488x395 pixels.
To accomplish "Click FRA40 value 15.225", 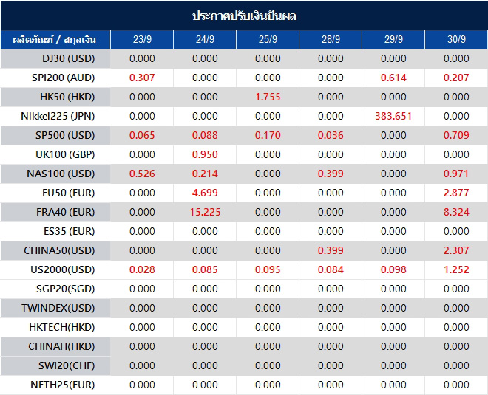I will [x=205, y=212].
